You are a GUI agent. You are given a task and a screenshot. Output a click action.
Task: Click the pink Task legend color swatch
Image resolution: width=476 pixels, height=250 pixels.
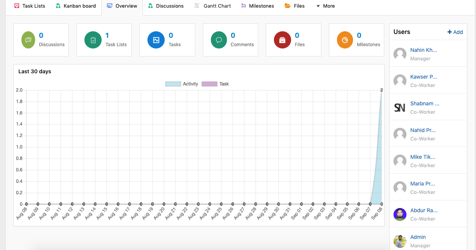pos(209,84)
